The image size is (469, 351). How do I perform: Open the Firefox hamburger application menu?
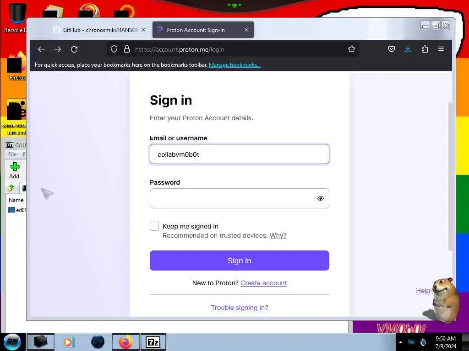(441, 49)
